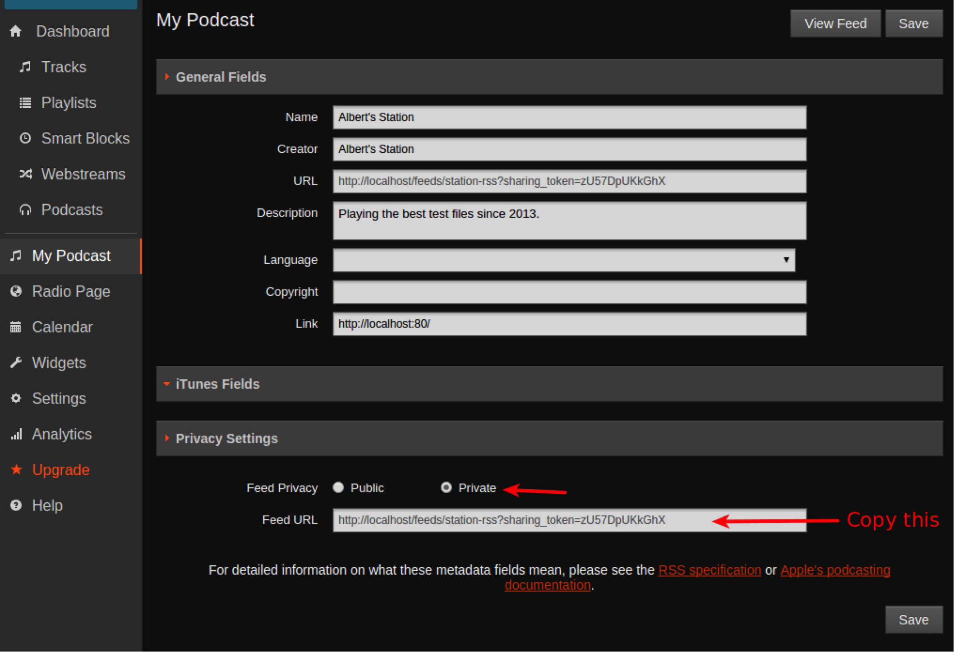Click the Upgrade star menu item

click(x=60, y=470)
